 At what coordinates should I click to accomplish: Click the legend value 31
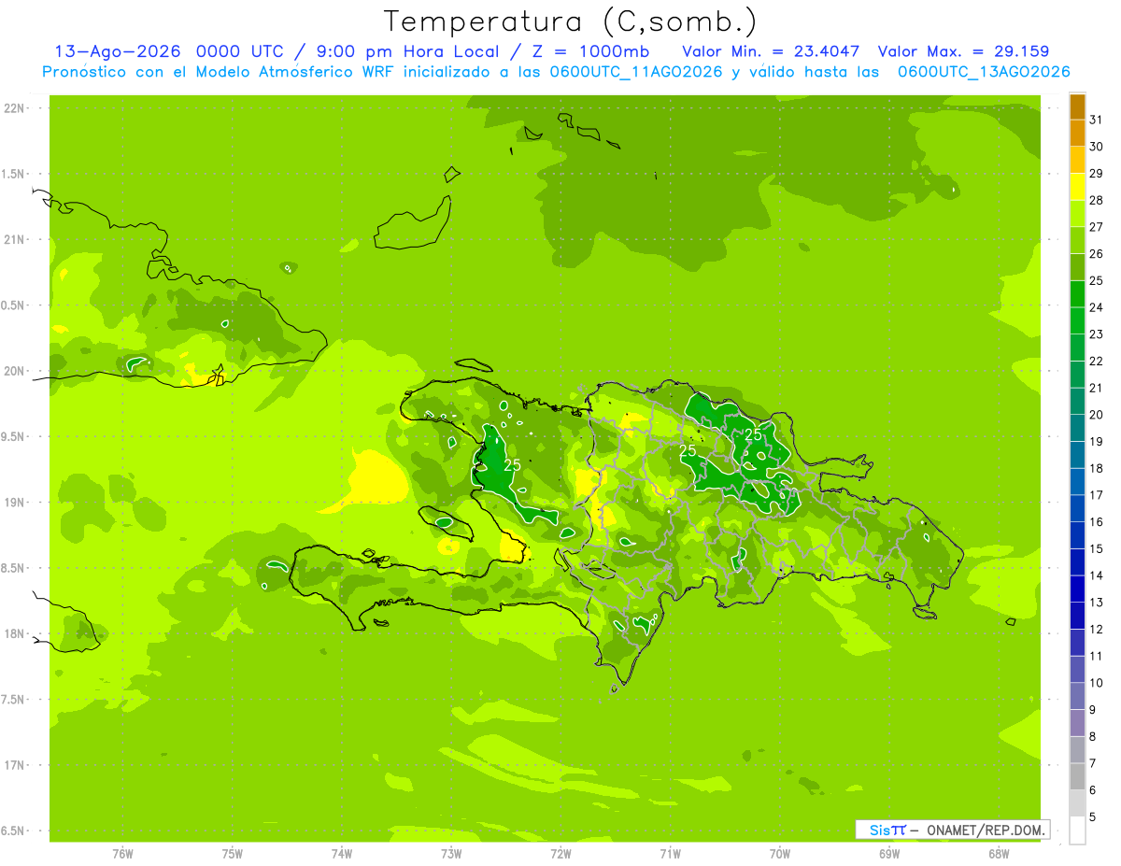tap(1097, 120)
